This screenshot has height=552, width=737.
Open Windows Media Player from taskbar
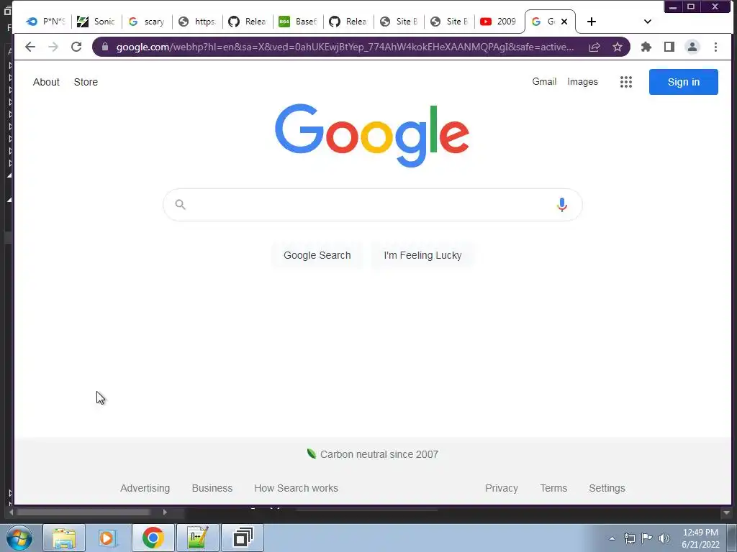click(108, 538)
